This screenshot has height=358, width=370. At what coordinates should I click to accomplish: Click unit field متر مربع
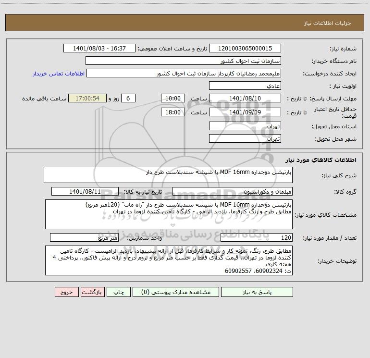pos(84,238)
